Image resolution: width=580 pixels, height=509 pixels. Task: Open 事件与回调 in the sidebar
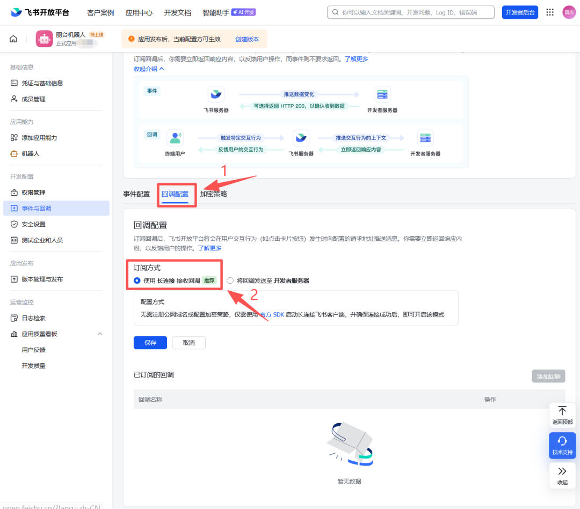coord(56,208)
